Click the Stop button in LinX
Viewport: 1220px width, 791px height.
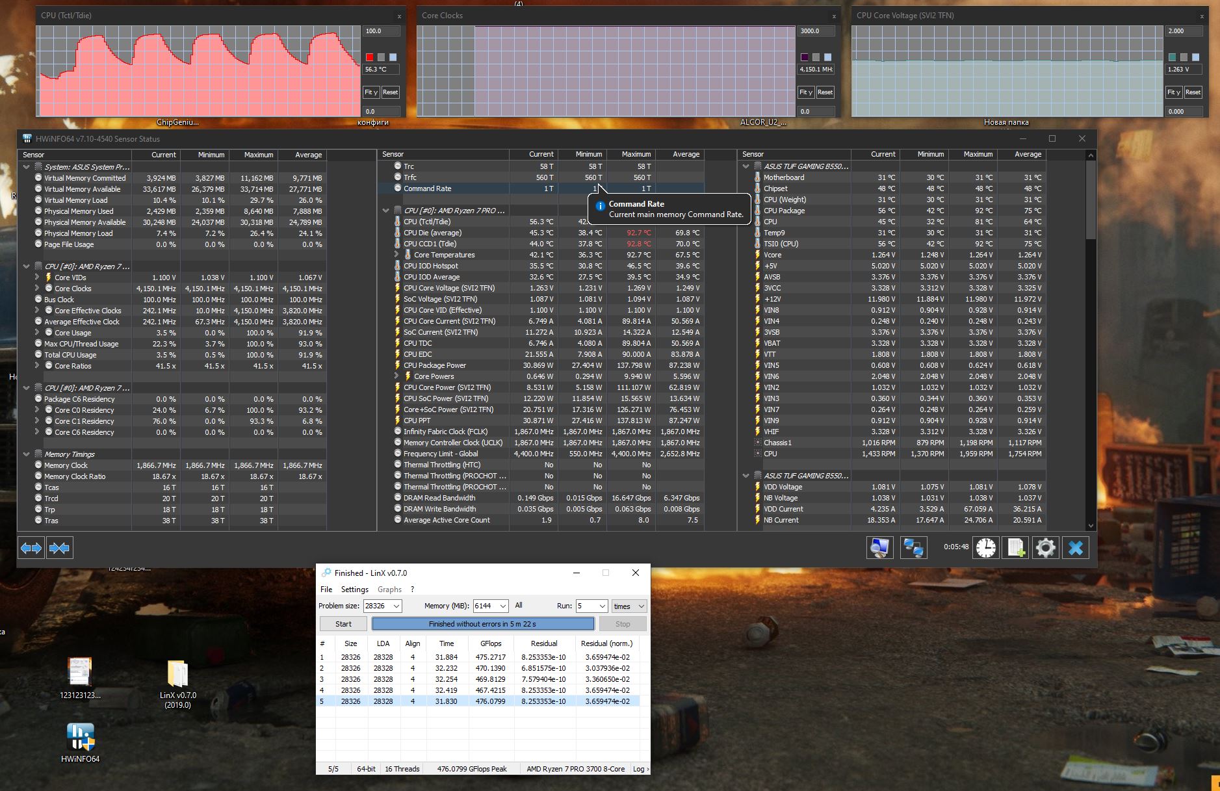623,624
